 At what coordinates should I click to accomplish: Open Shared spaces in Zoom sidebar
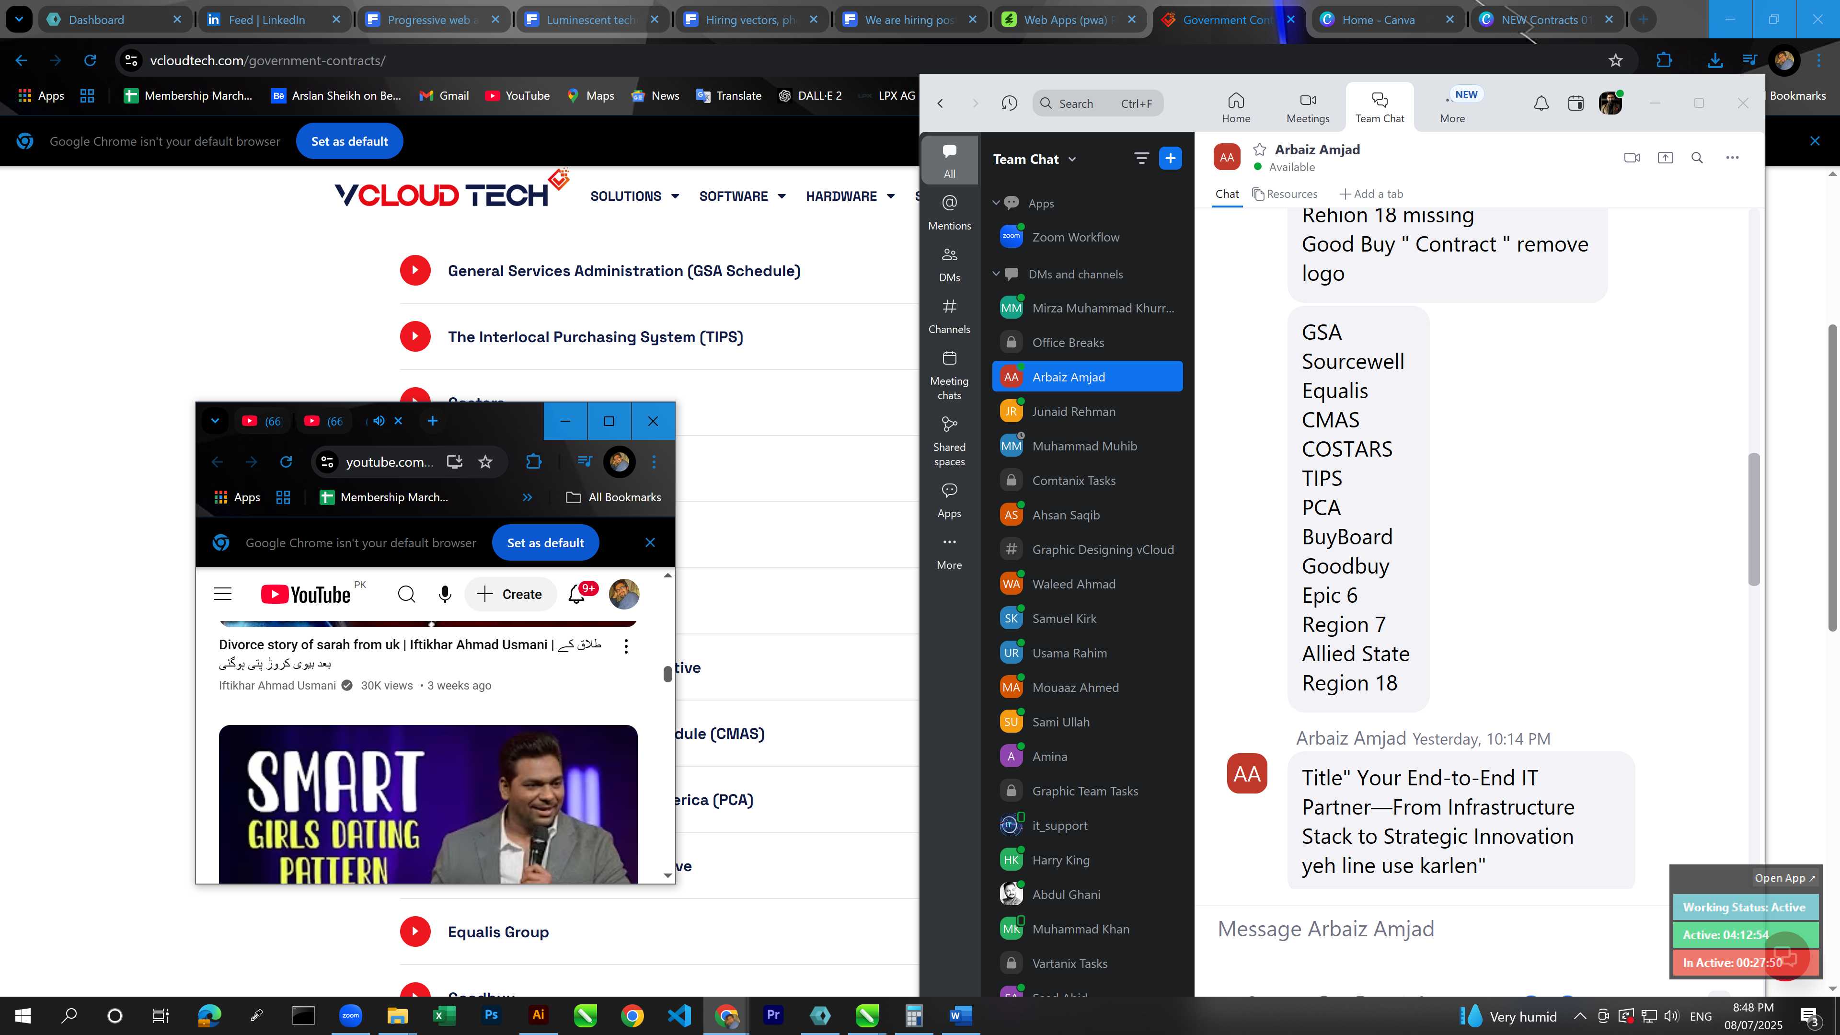949,441
